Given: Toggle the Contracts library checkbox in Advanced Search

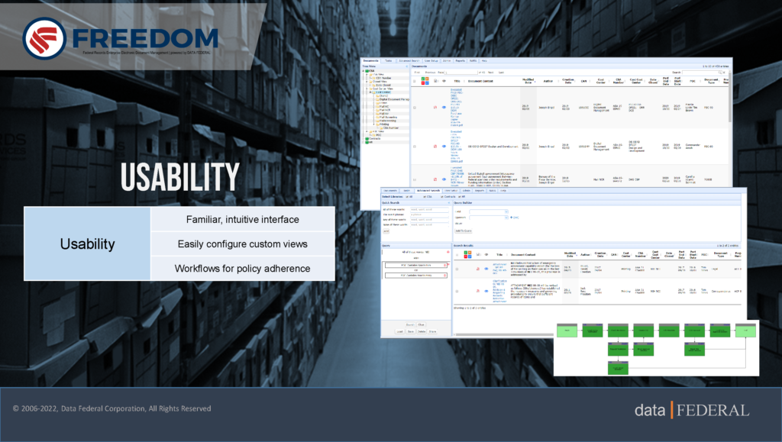Looking at the screenshot, I should [442, 197].
